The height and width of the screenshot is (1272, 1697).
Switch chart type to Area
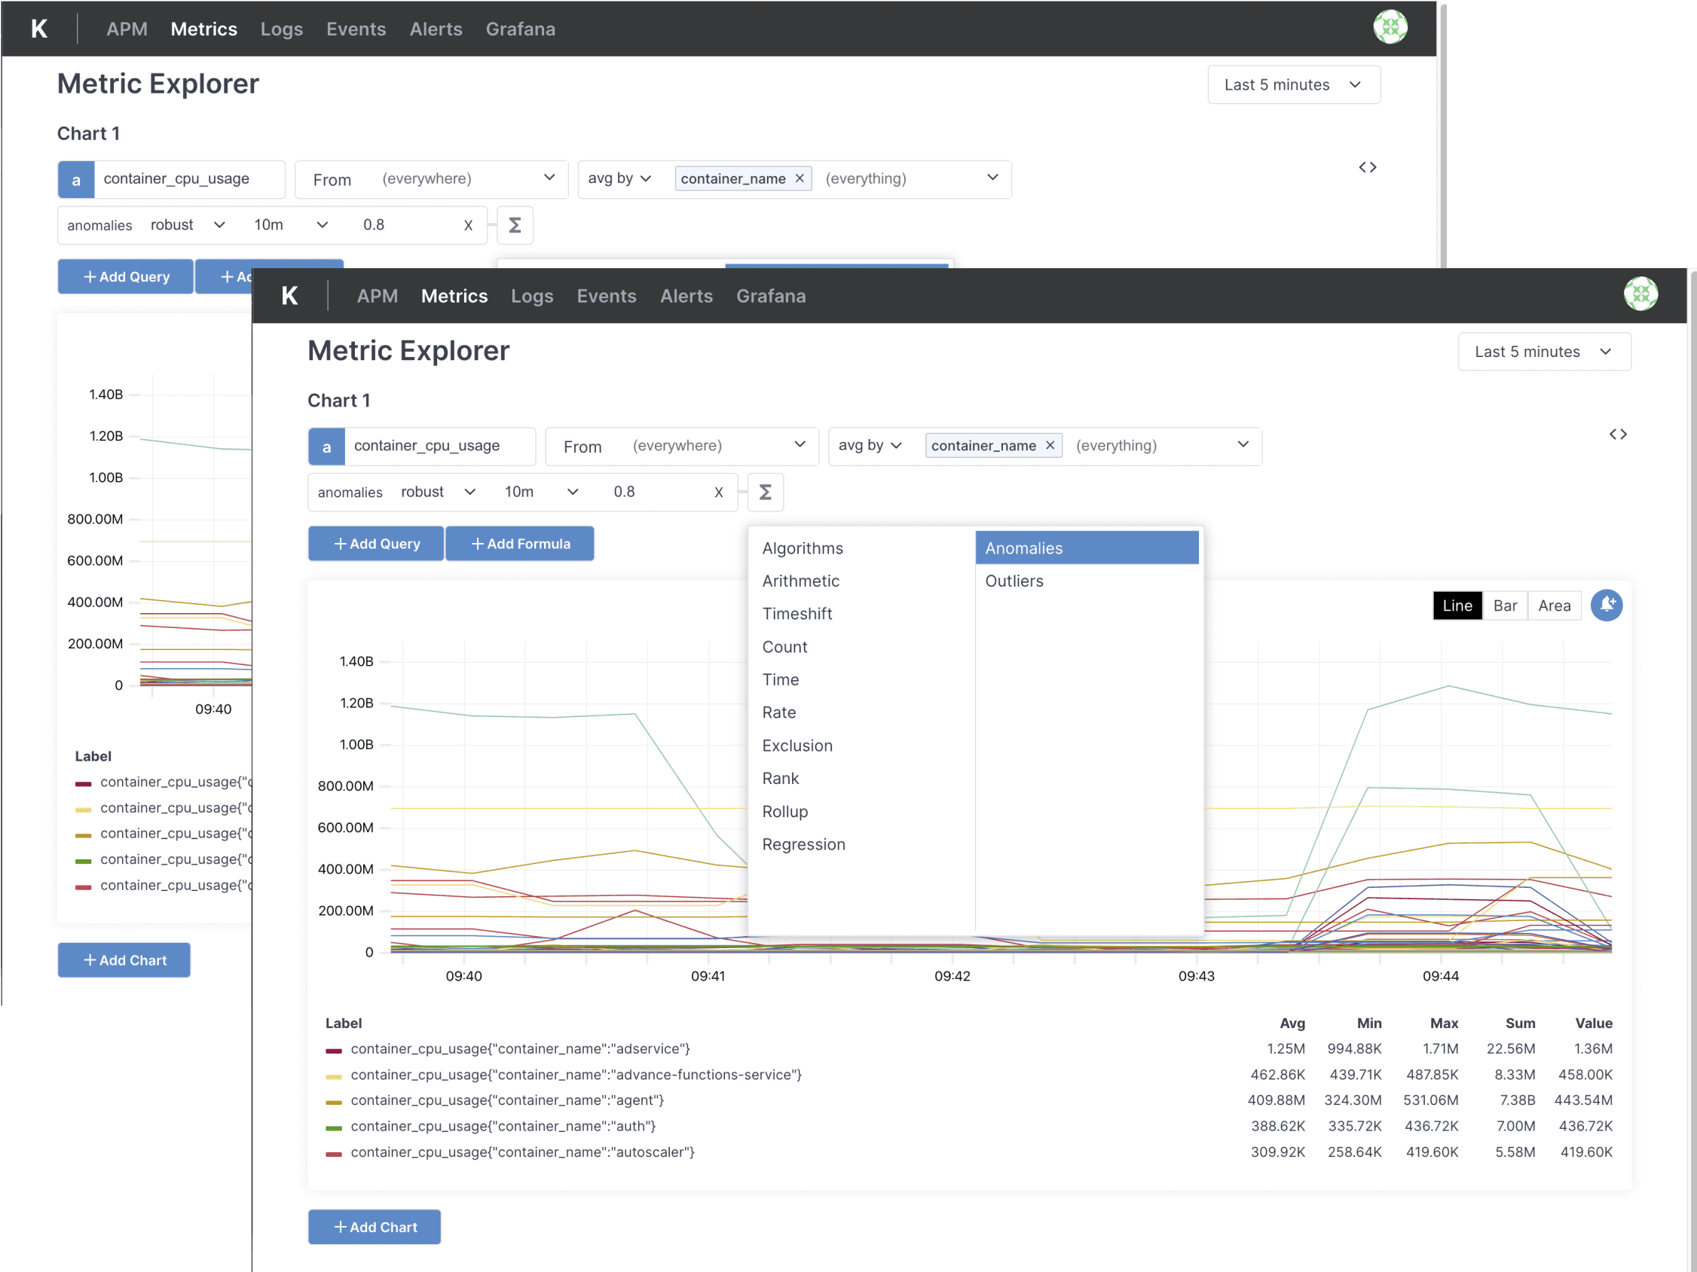[1554, 605]
